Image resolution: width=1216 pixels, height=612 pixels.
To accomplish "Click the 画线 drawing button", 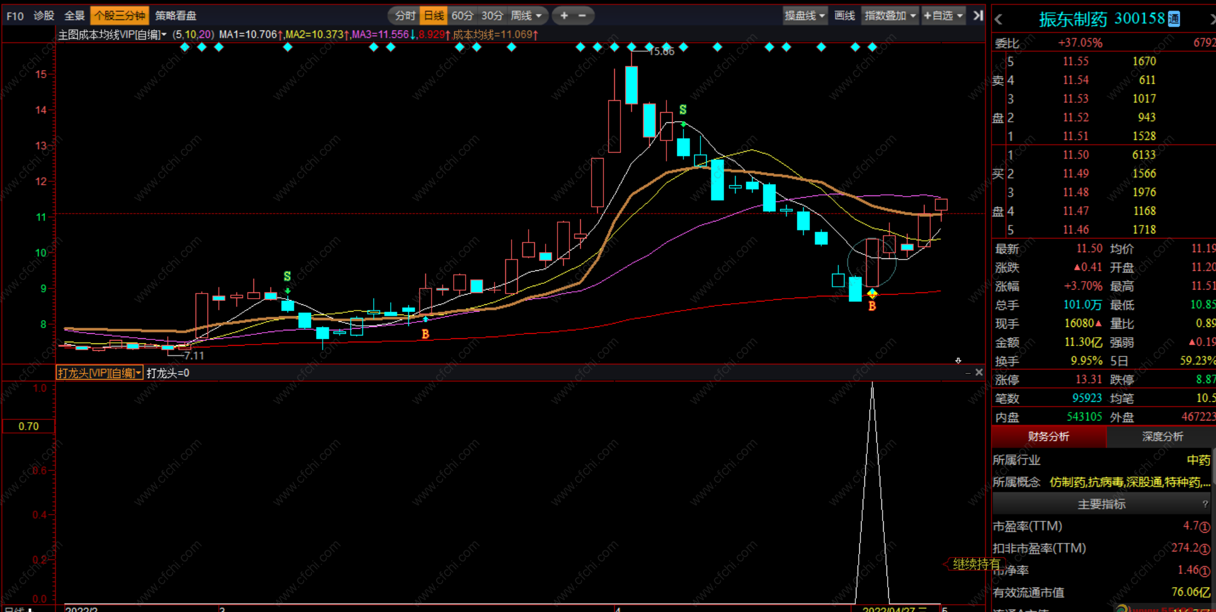I will (x=845, y=16).
